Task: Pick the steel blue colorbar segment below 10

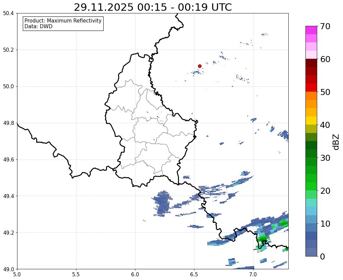Action: 311,227
